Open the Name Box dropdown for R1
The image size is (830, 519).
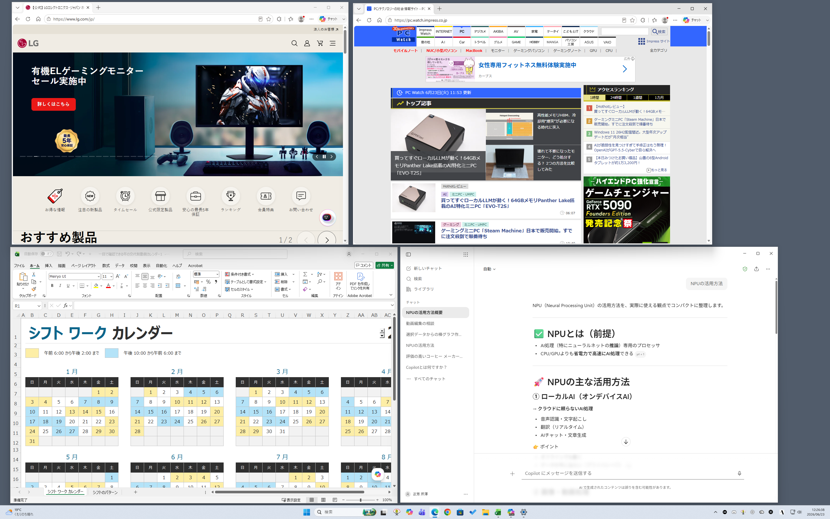[x=39, y=306]
